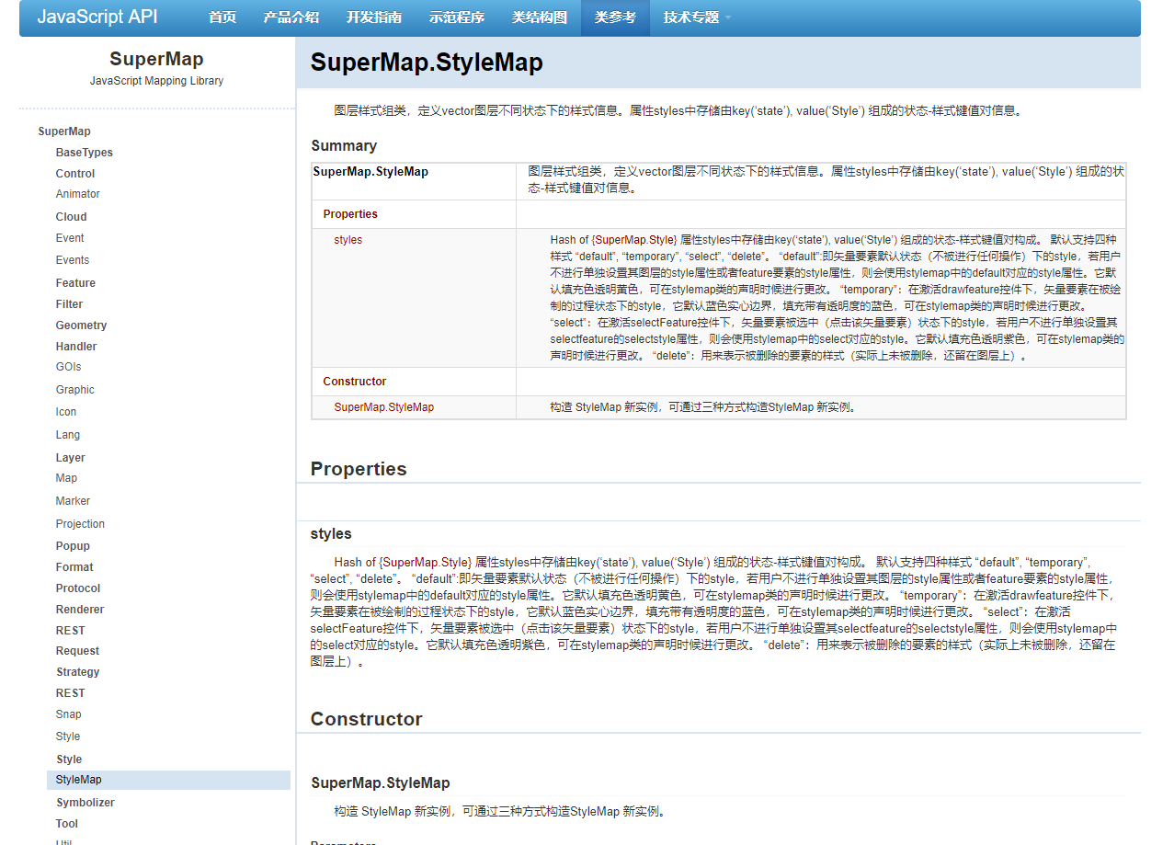Open the 技术专题 dropdown menu

point(697,17)
